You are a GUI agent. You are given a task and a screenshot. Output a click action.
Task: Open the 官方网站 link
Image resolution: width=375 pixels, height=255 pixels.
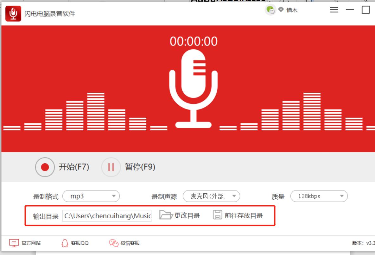(31, 243)
